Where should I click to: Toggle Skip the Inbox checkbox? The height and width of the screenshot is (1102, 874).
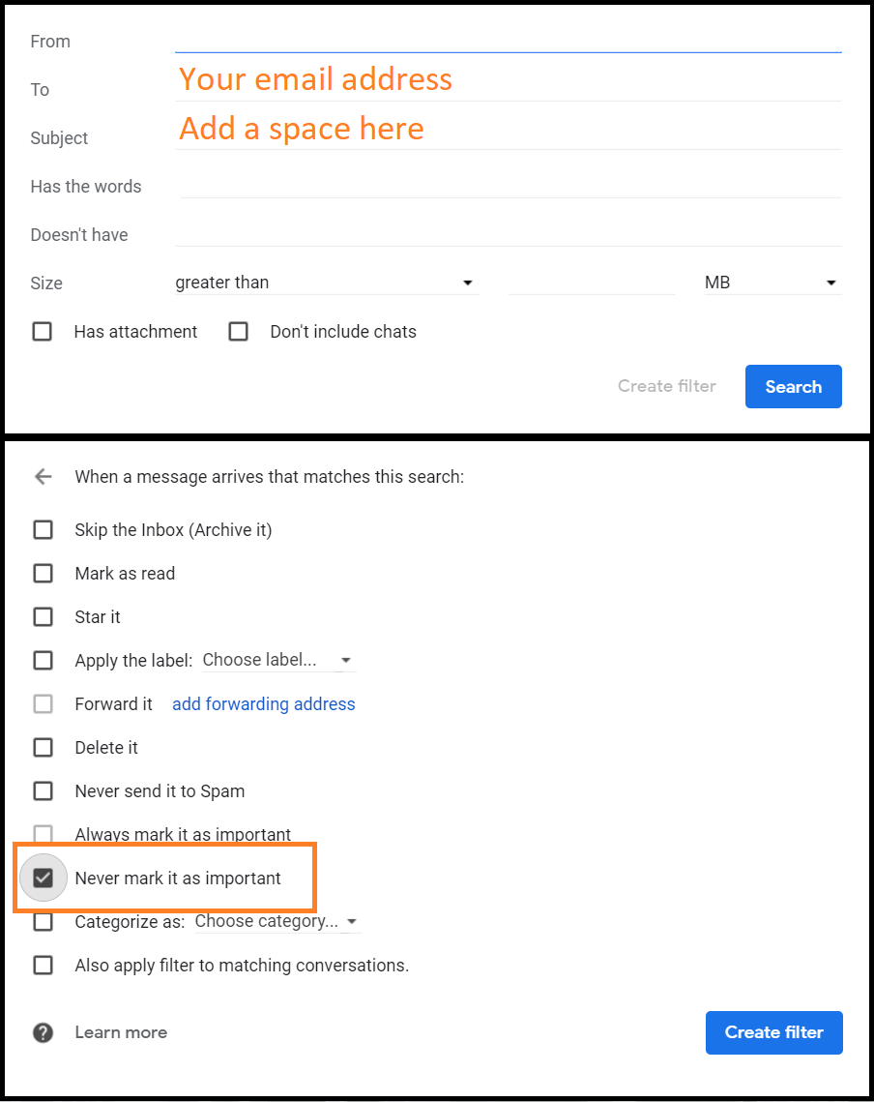(43, 530)
